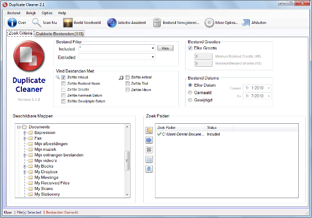Screen dimensions: 312x218
Task: Select the Mijn video's folder
Action: tap(45, 160)
